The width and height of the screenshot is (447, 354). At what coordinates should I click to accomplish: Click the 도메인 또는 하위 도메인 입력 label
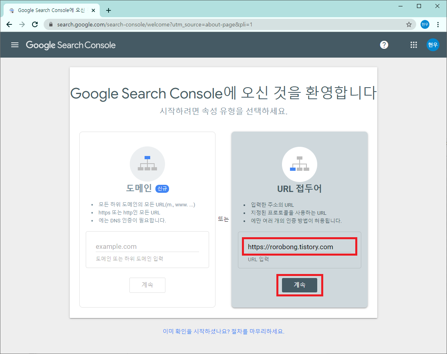pos(129,258)
